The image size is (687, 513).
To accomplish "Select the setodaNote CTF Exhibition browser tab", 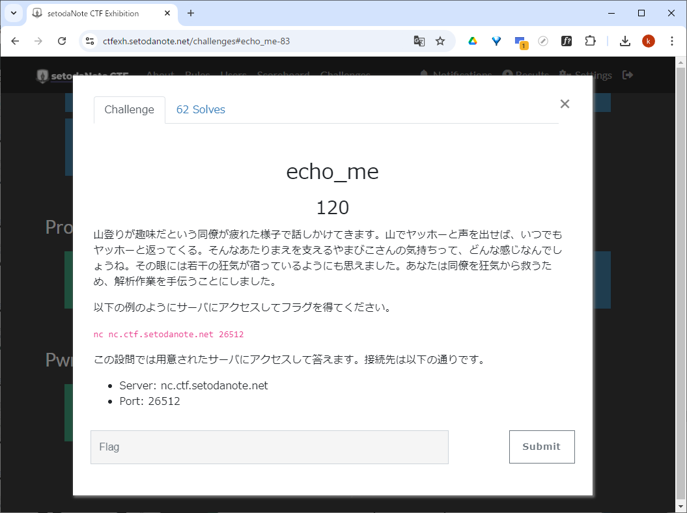I will tap(102, 14).
